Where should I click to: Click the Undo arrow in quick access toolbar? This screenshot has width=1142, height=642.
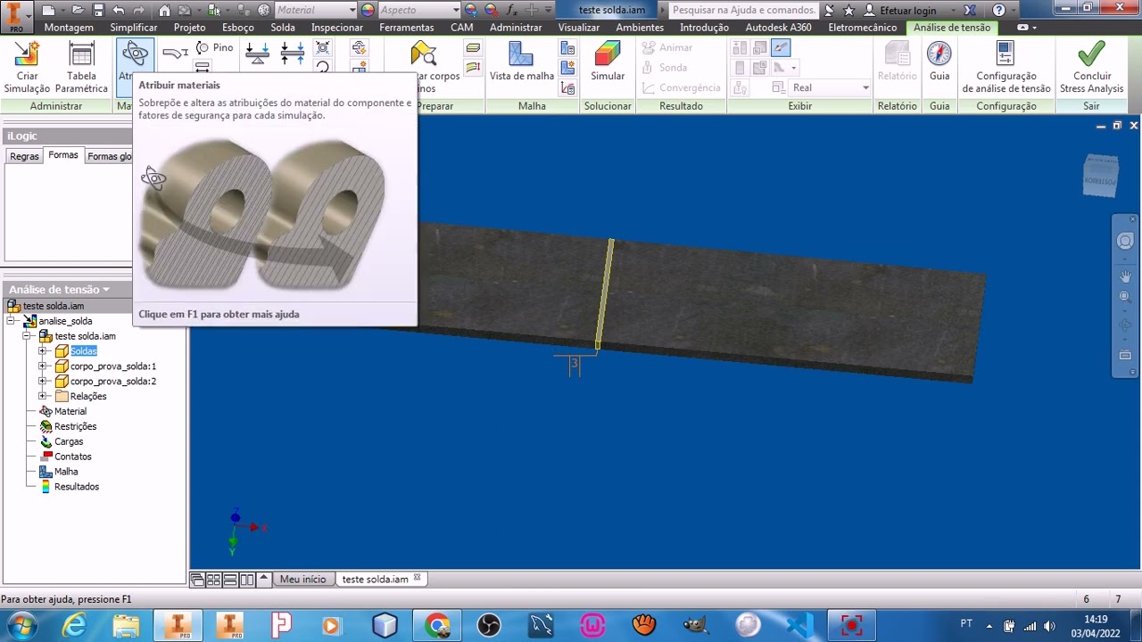[x=119, y=10]
